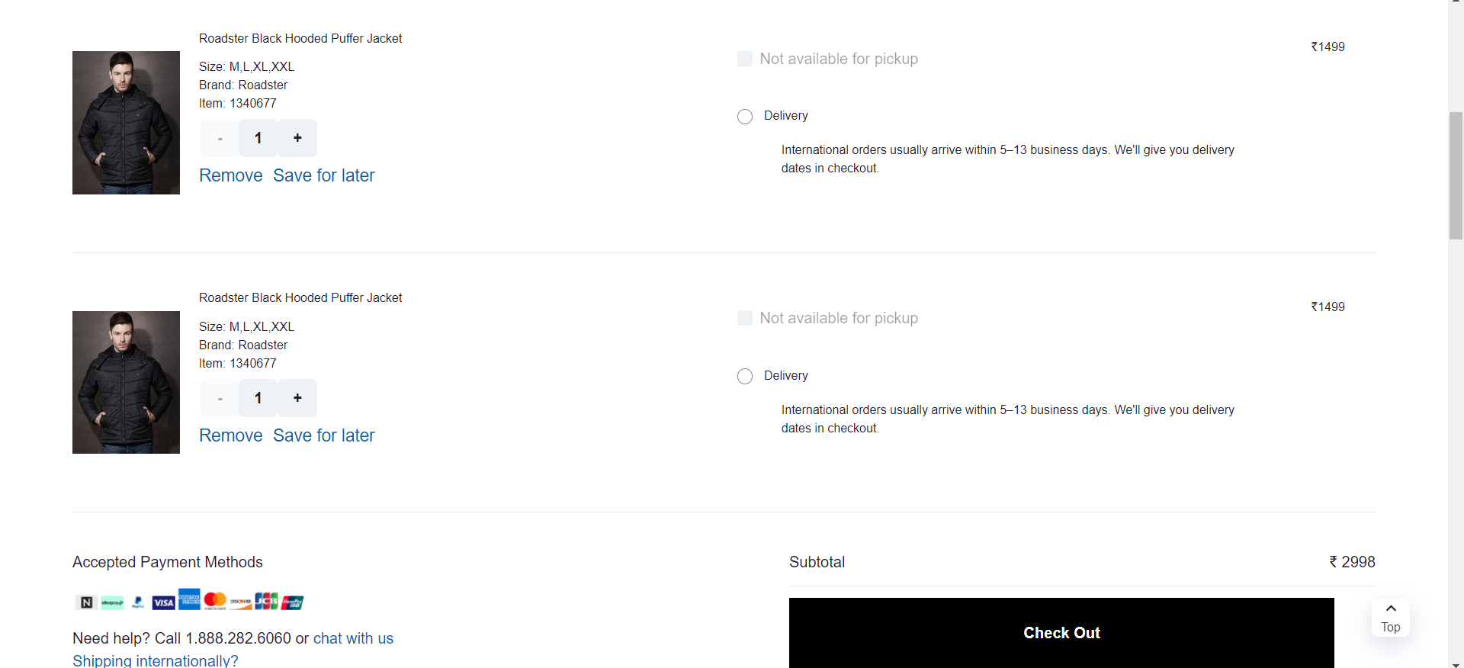This screenshot has height=668, width=1464.
Task: Click the PayPal payment icon
Action: [x=138, y=602]
